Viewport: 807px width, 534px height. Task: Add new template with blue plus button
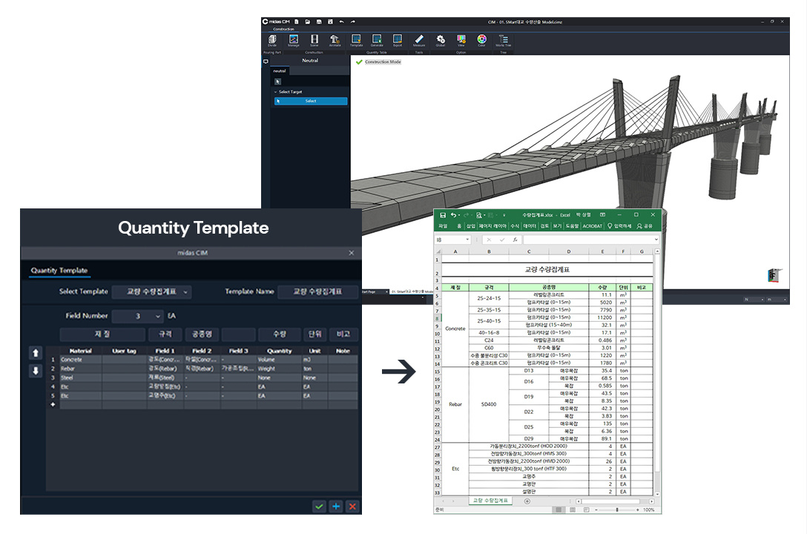click(x=335, y=507)
